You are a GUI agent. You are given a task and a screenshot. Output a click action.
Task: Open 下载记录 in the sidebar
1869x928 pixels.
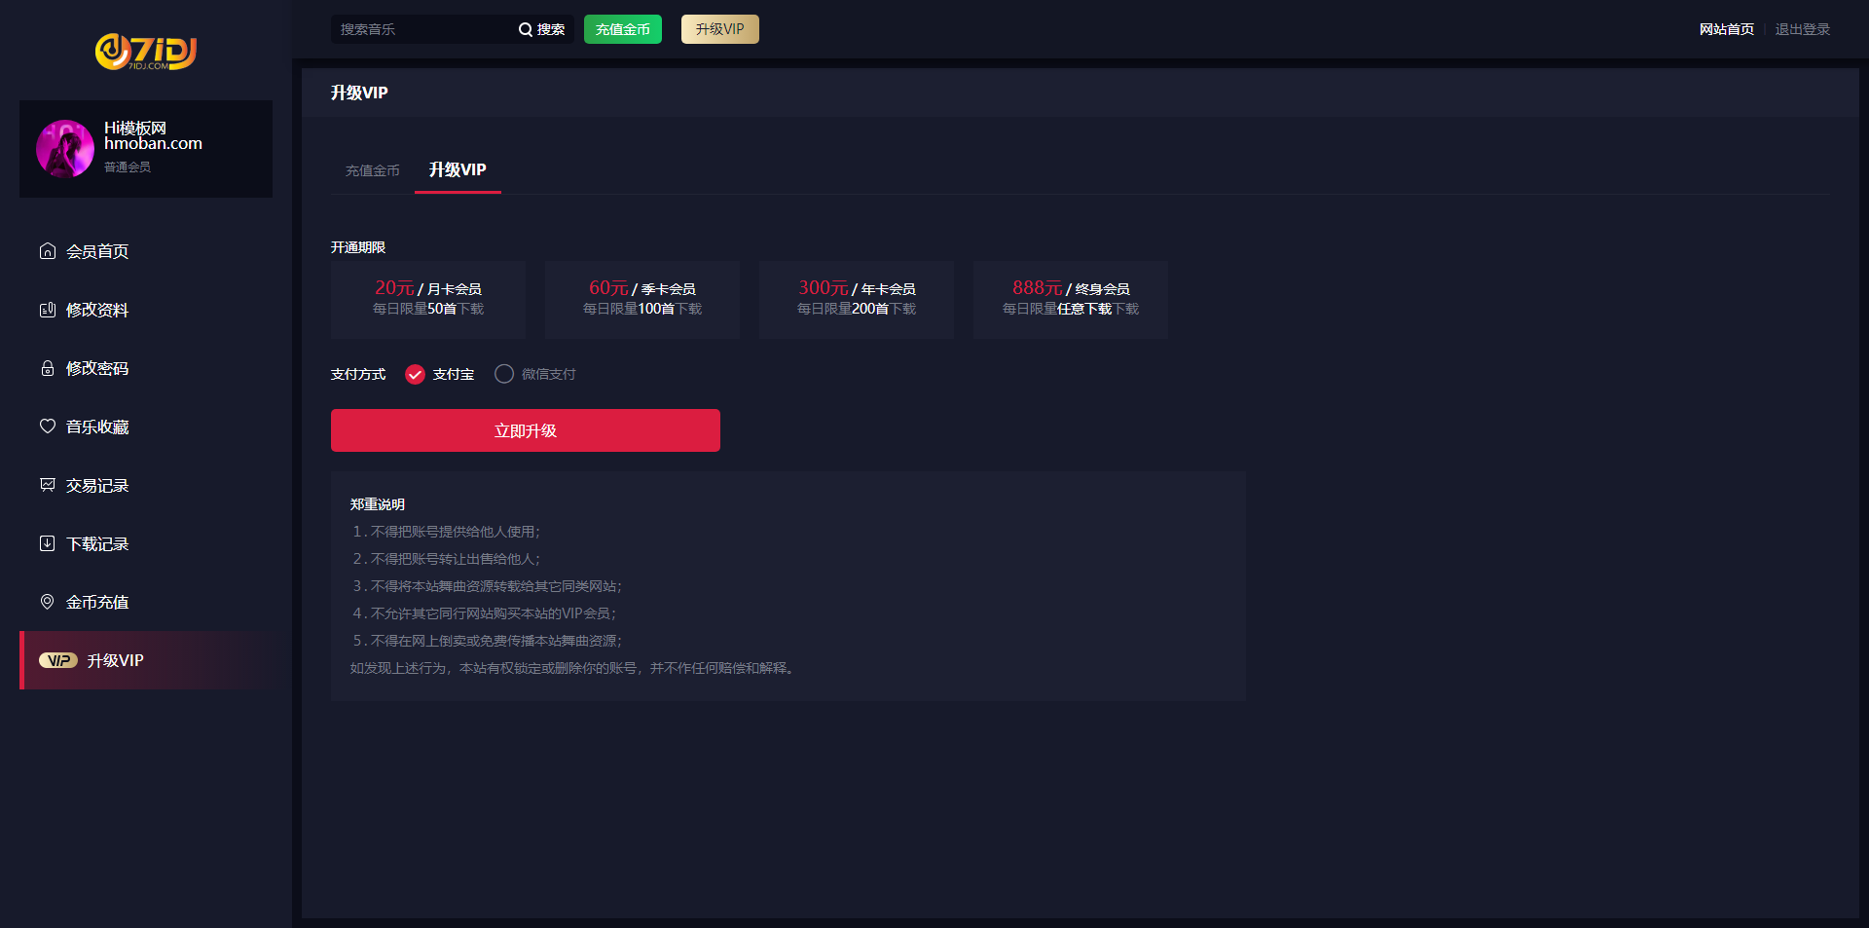click(146, 543)
